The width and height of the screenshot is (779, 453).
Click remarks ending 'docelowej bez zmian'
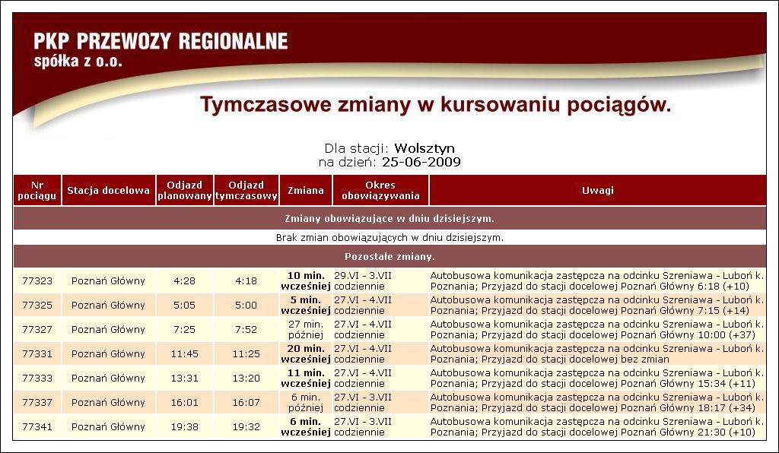597,353
